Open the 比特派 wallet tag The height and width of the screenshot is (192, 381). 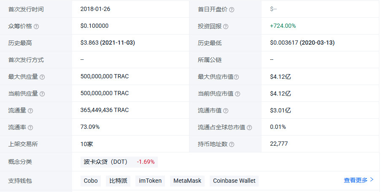click(118, 181)
